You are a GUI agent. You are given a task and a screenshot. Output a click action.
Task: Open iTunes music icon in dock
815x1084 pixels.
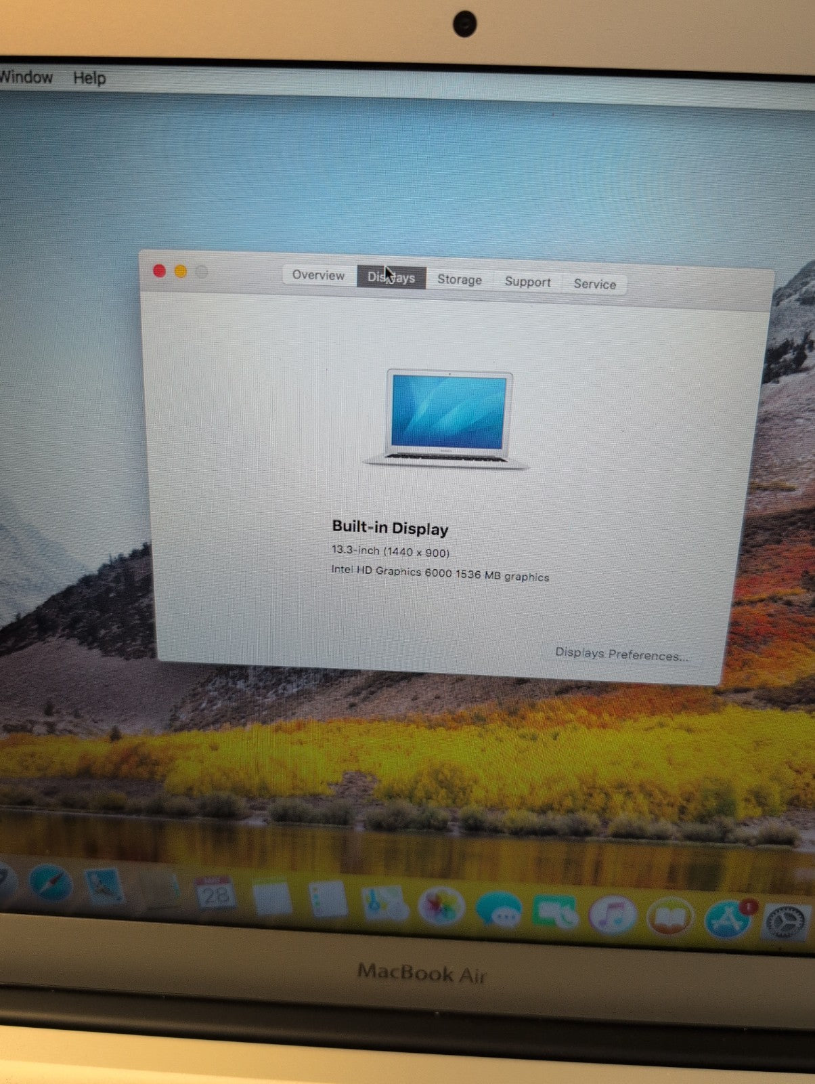pos(613,915)
